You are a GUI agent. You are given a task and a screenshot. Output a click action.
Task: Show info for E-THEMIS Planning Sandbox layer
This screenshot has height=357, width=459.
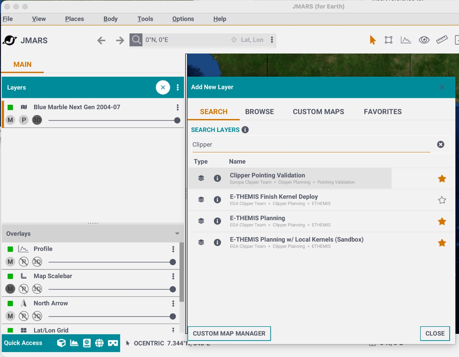pos(217,242)
